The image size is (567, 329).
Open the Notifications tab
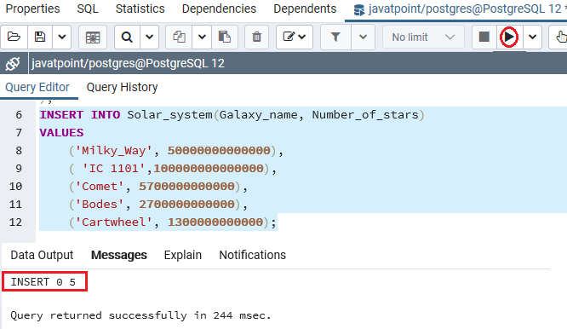tap(252, 255)
